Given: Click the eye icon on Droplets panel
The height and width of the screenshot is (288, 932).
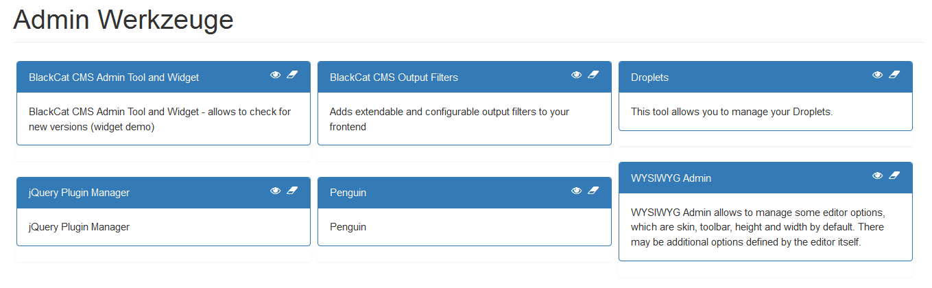Looking at the screenshot, I should click(877, 75).
